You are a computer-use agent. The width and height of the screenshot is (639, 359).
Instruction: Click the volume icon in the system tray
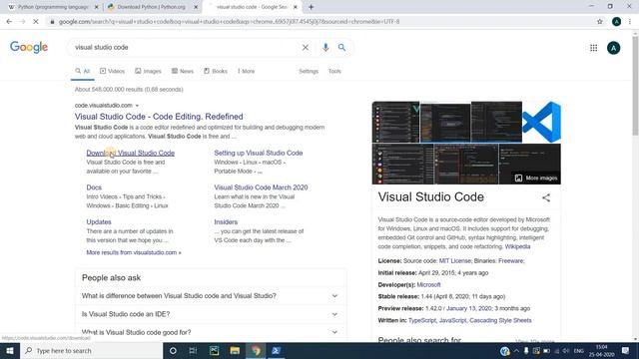pyautogui.click(x=566, y=351)
